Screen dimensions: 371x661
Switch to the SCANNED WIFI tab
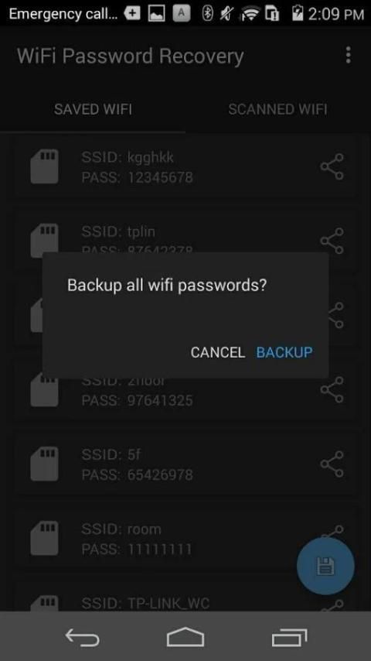(277, 110)
